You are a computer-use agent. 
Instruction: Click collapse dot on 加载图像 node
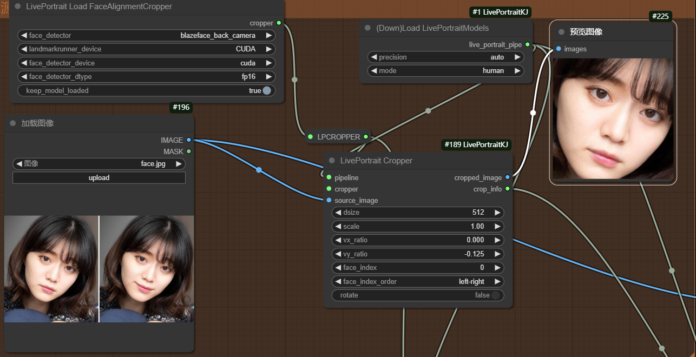[13, 123]
